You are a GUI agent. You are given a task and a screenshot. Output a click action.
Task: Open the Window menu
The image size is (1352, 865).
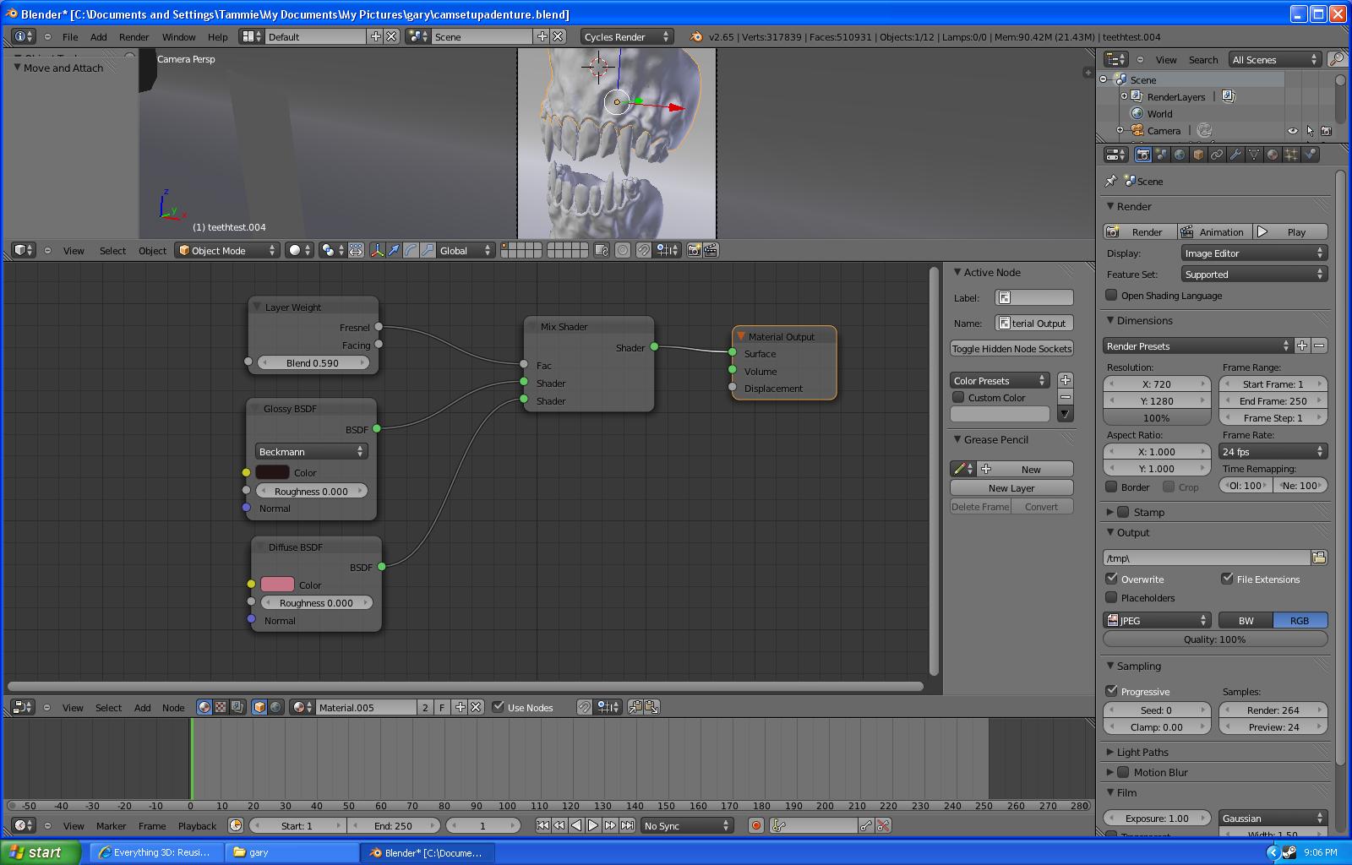click(178, 37)
